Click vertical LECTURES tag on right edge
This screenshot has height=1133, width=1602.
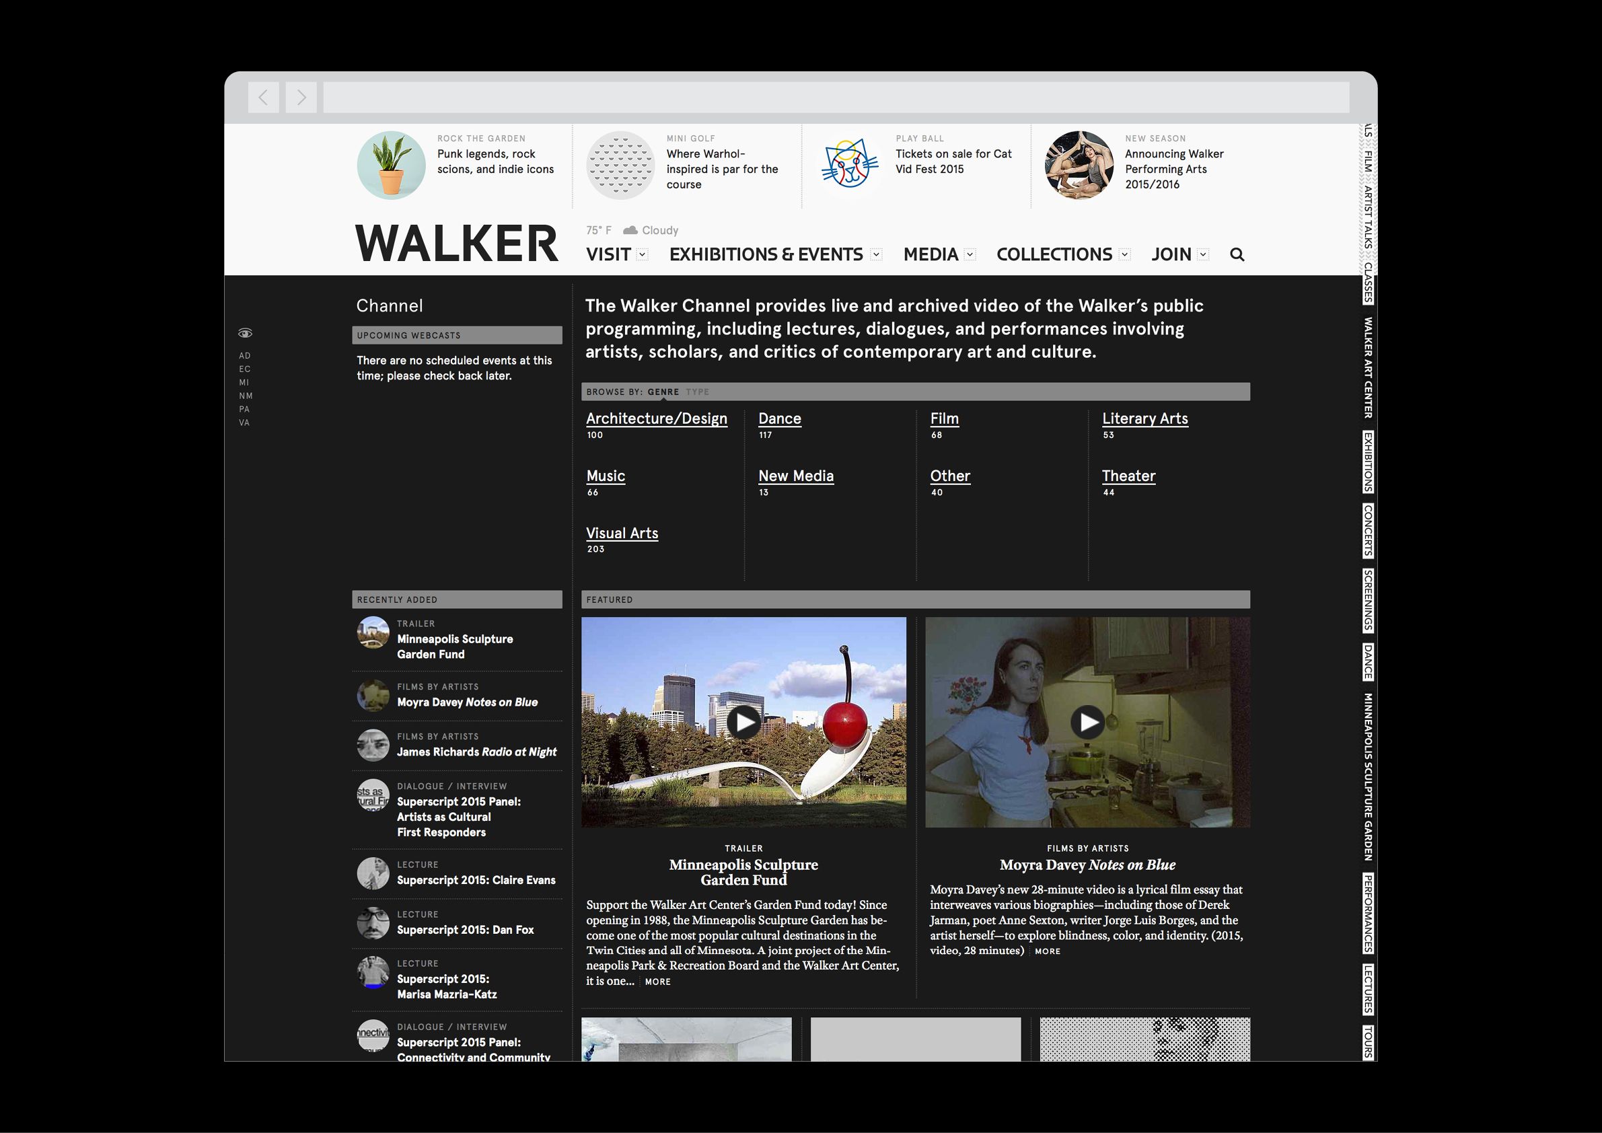click(x=1369, y=989)
